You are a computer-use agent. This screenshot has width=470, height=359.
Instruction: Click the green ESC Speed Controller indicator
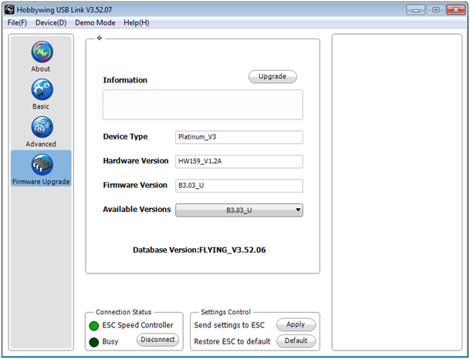pos(93,326)
